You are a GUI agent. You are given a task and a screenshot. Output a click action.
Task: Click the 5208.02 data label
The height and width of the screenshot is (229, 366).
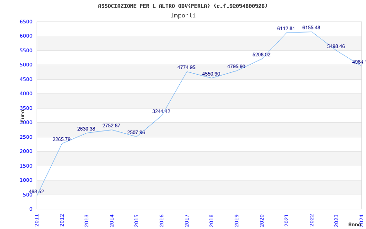pyautogui.click(x=261, y=55)
